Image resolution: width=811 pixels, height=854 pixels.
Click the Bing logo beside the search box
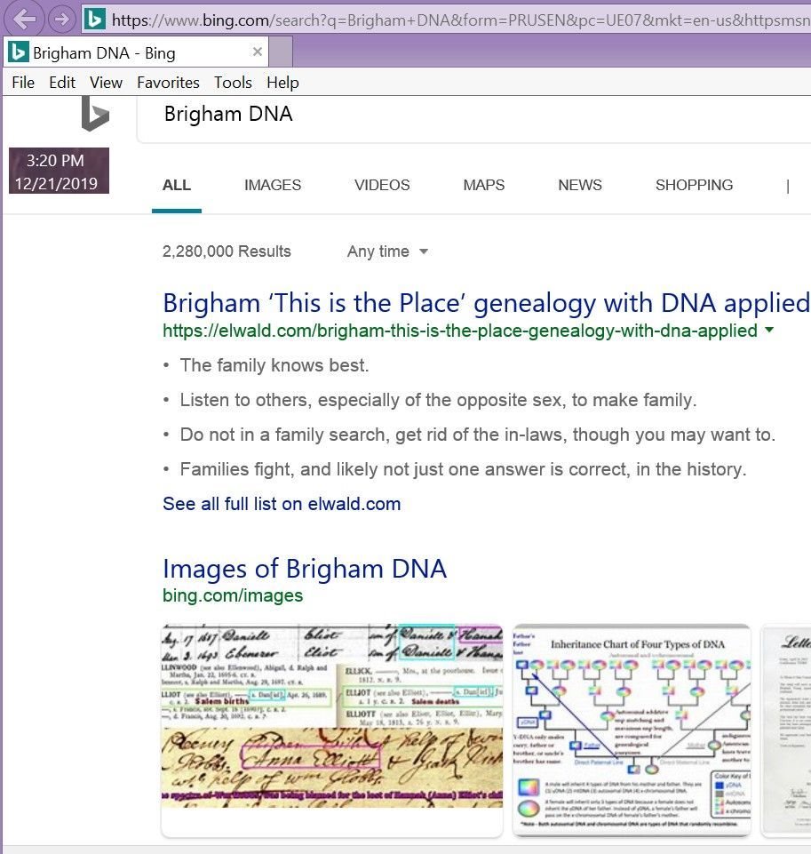(94, 116)
